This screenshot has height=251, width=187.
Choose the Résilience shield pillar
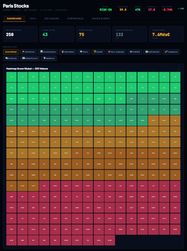click(48, 58)
